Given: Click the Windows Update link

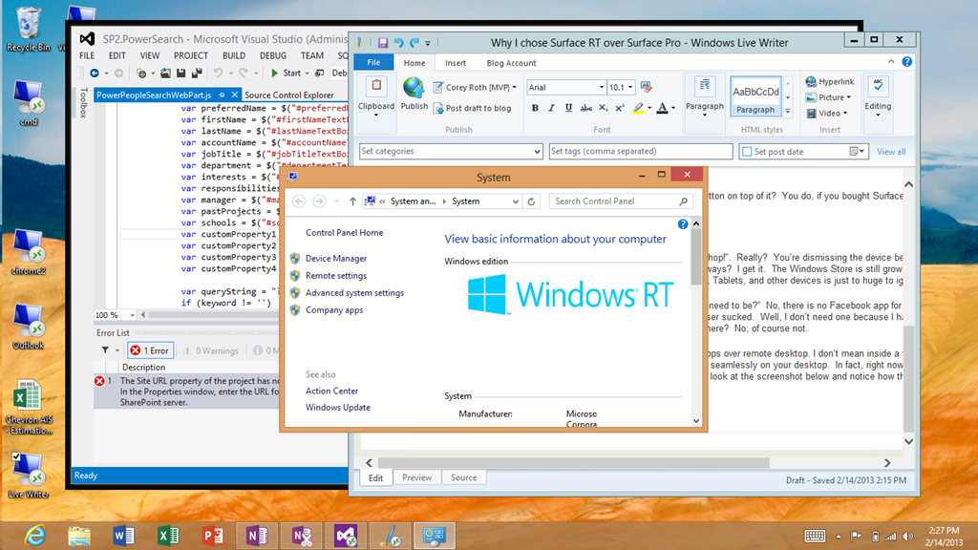Looking at the screenshot, I should coord(337,407).
